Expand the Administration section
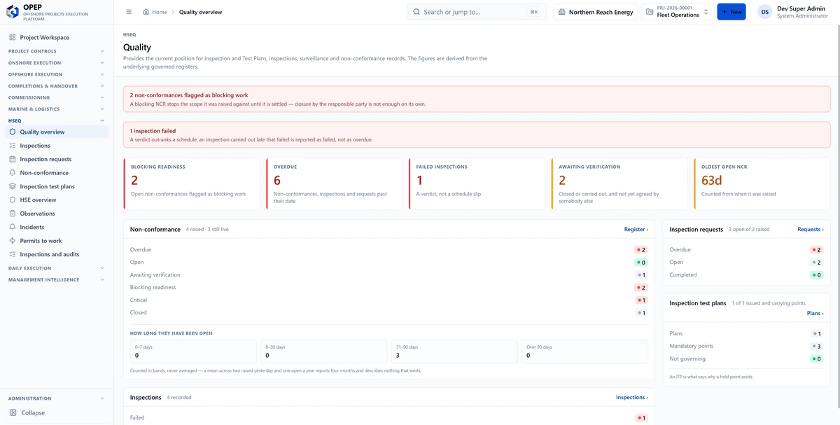This screenshot has width=840, height=425. 57,398
